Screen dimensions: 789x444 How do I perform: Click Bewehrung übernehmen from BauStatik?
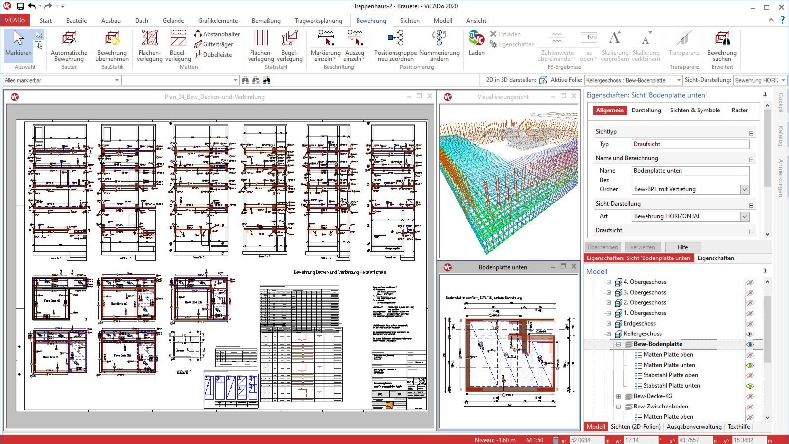pos(112,45)
